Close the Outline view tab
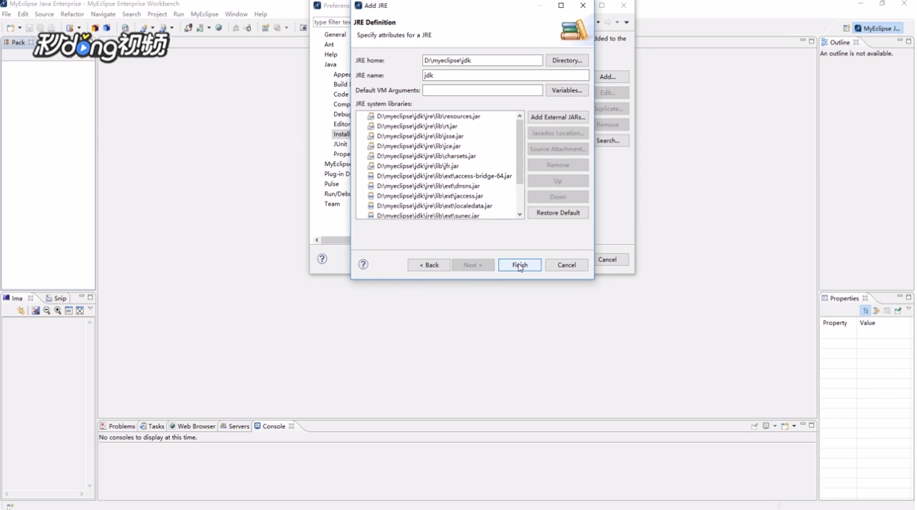The image size is (917, 510). pyautogui.click(x=856, y=42)
